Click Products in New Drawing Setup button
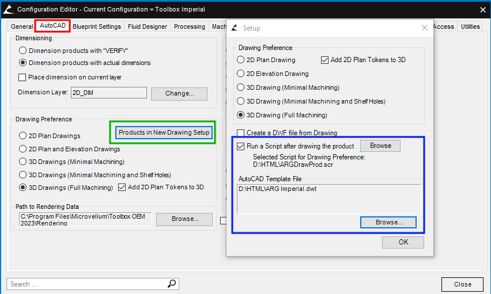The image size is (491, 294). tap(164, 132)
